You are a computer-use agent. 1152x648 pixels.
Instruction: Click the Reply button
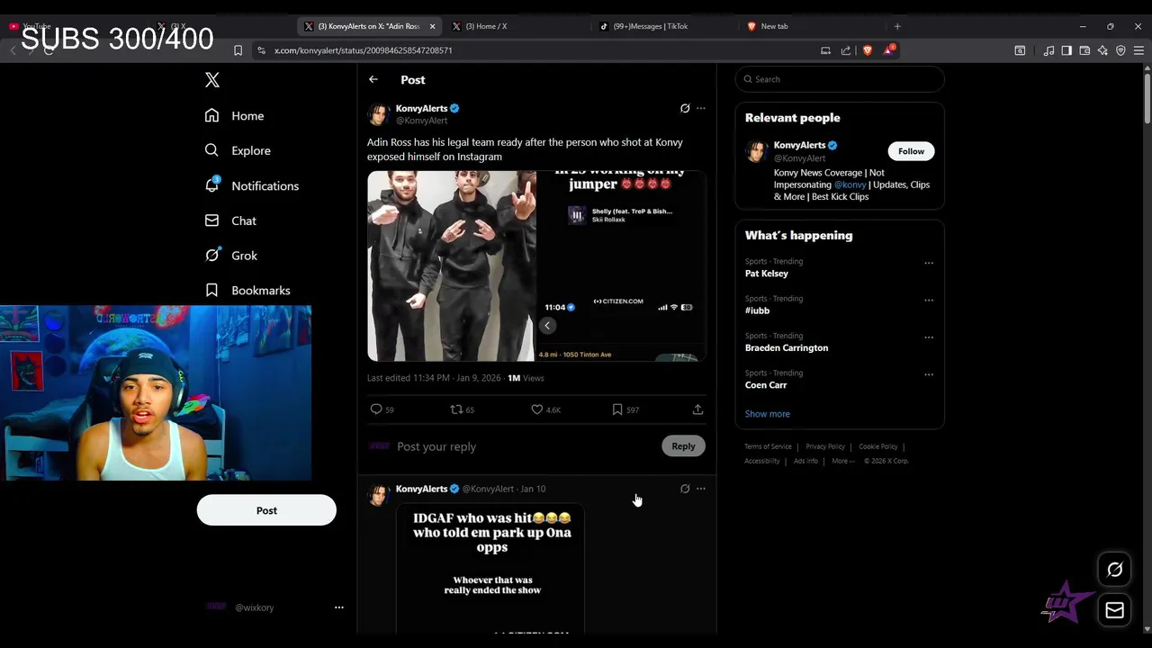click(683, 446)
